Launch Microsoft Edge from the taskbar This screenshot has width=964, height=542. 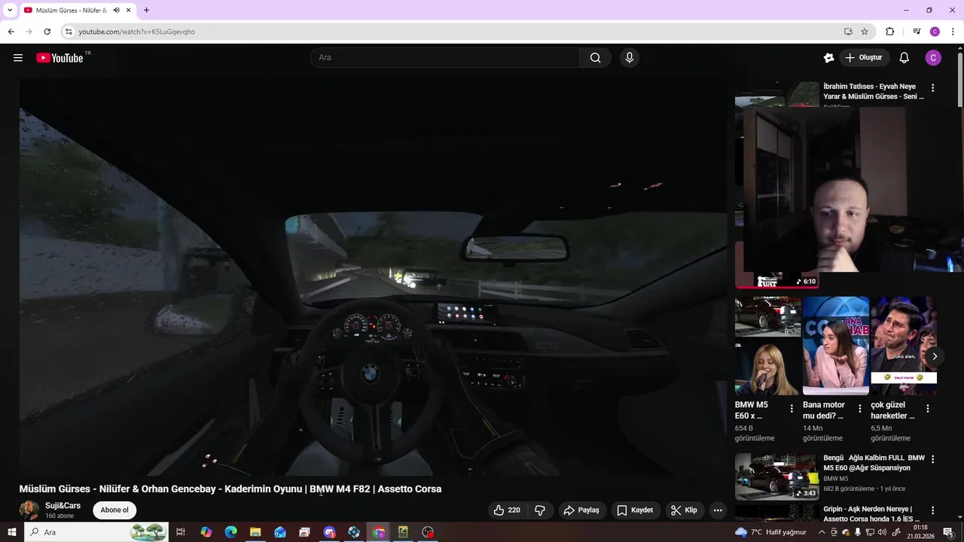coord(230,532)
